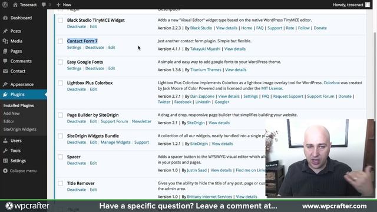Check the Title Remover checkbox
Image resolution: width=377 pixels, height=212 pixels.
coord(60,183)
